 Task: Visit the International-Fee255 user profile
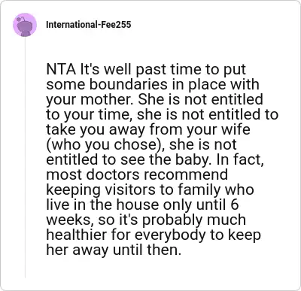coord(89,25)
